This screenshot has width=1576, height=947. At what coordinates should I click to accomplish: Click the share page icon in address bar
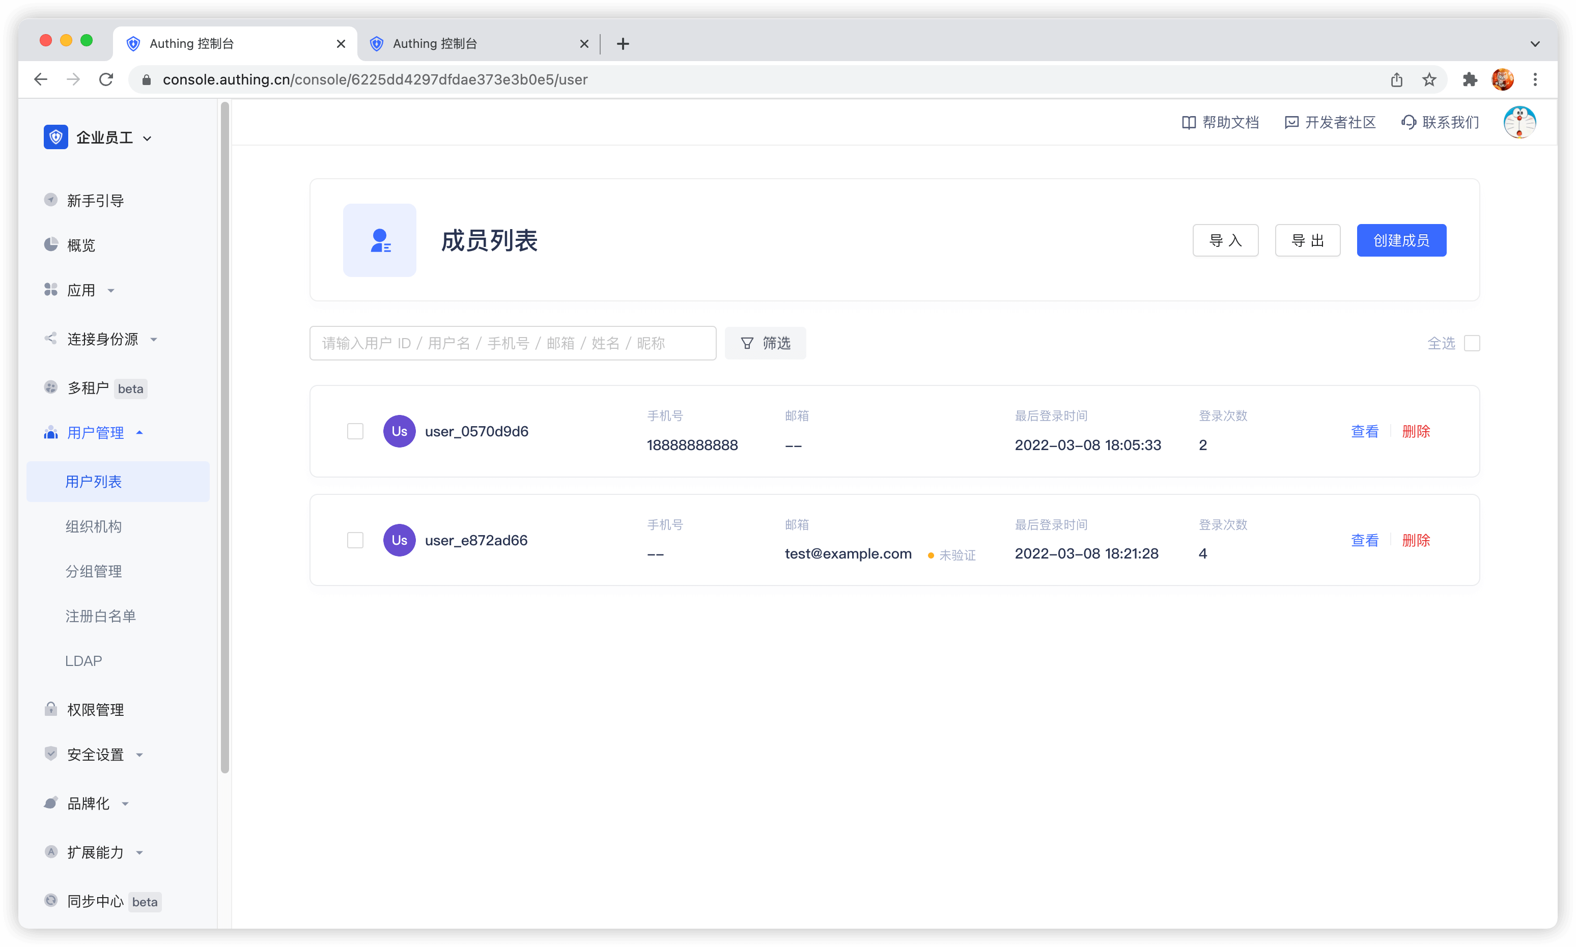coord(1397,80)
